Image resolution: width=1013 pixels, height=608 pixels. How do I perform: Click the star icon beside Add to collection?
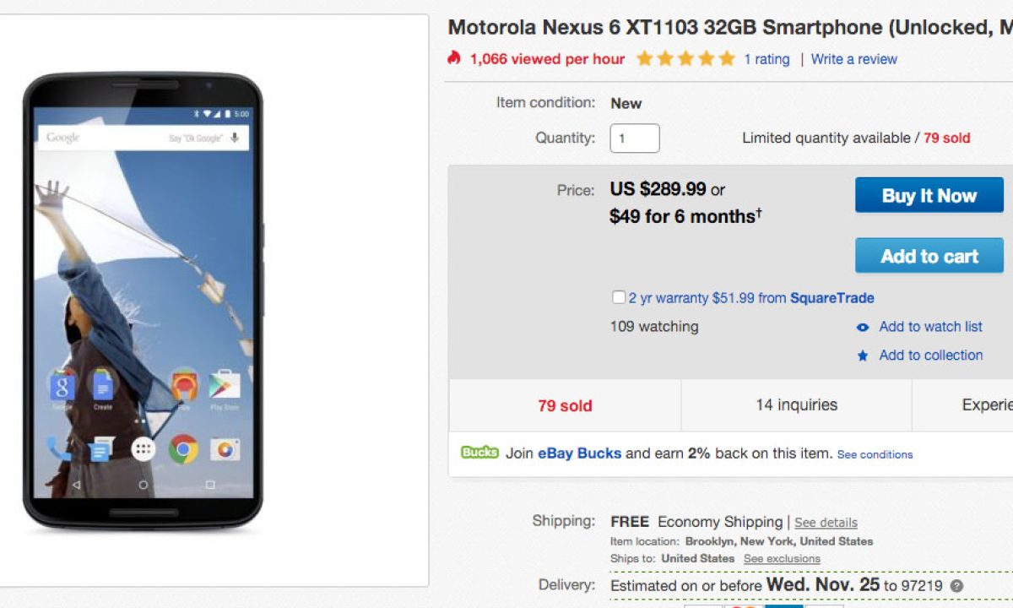click(x=862, y=356)
